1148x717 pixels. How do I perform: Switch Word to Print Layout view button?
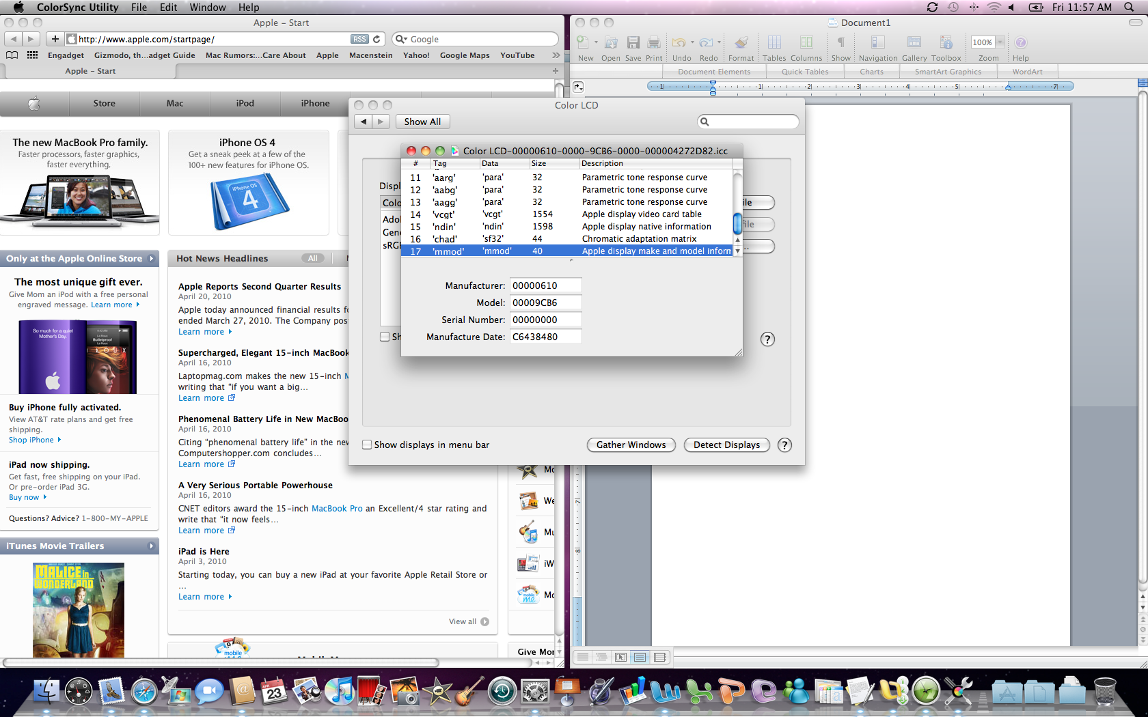[640, 657]
